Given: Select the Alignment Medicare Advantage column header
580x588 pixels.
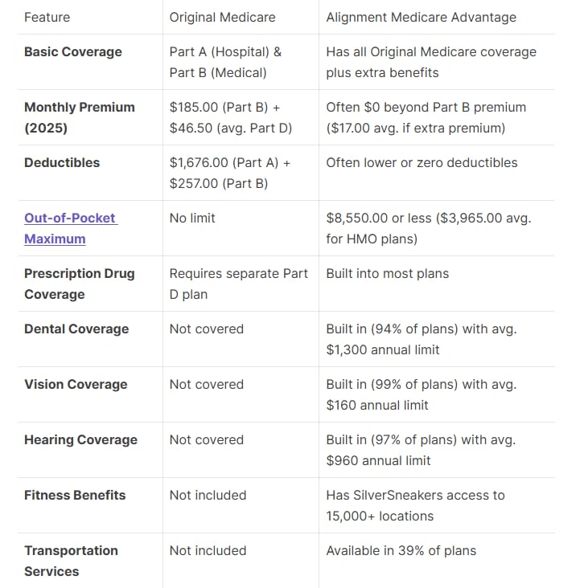Looking at the screenshot, I should (421, 17).
